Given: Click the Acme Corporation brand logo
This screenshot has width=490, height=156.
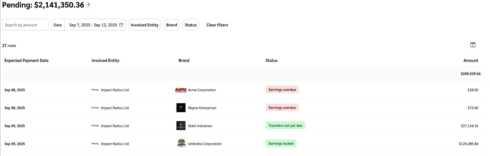Looking at the screenshot, I should pyautogui.click(x=181, y=90).
